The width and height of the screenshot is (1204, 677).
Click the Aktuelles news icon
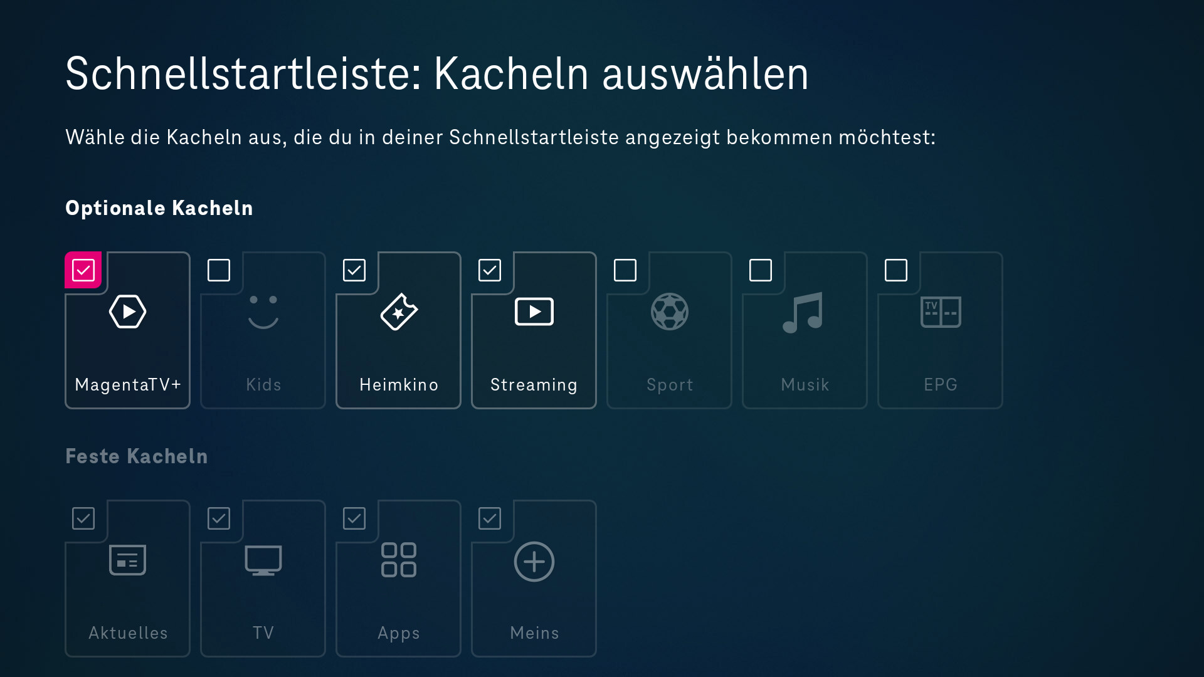pyautogui.click(x=128, y=560)
